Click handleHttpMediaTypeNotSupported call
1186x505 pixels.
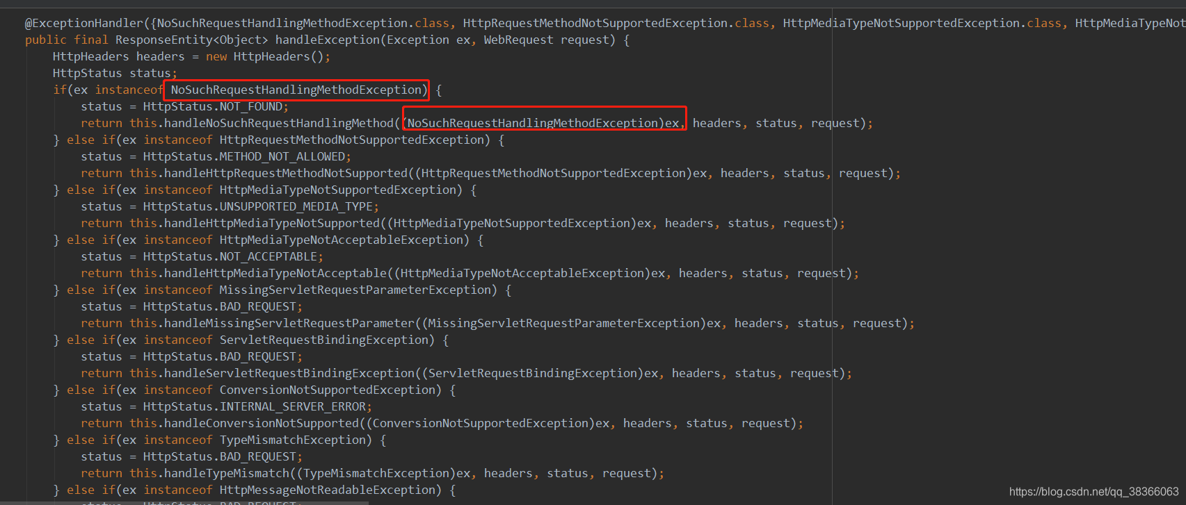271,224
